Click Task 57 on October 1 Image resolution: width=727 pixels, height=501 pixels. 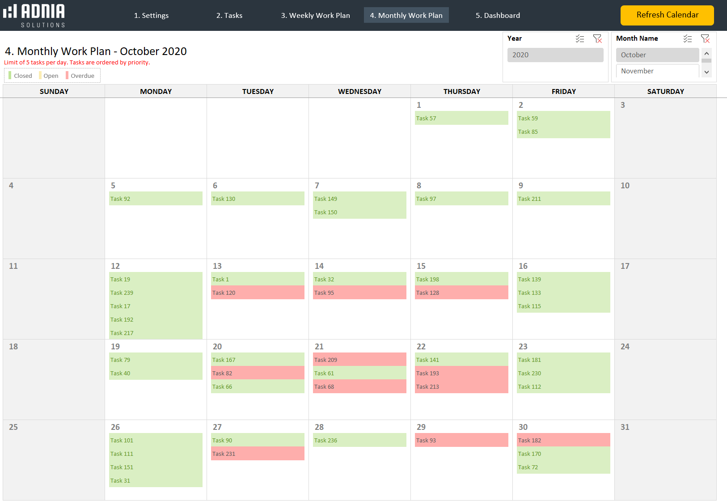coord(461,118)
